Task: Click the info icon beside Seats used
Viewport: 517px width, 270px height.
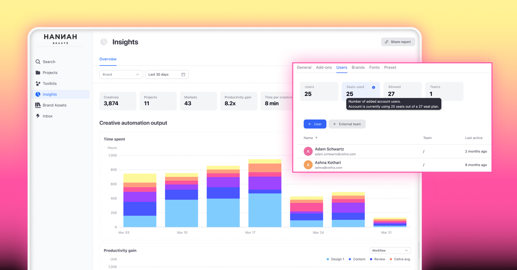Action: 374,87
